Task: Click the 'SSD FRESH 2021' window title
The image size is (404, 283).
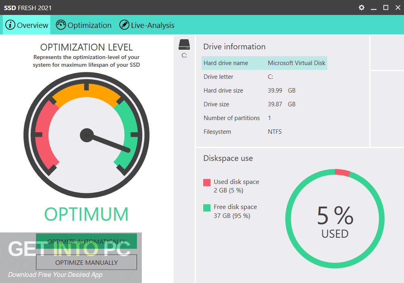Action: click(27, 8)
